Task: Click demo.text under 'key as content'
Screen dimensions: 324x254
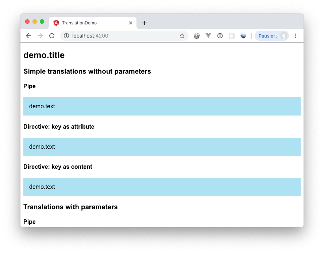Action: 162,187
